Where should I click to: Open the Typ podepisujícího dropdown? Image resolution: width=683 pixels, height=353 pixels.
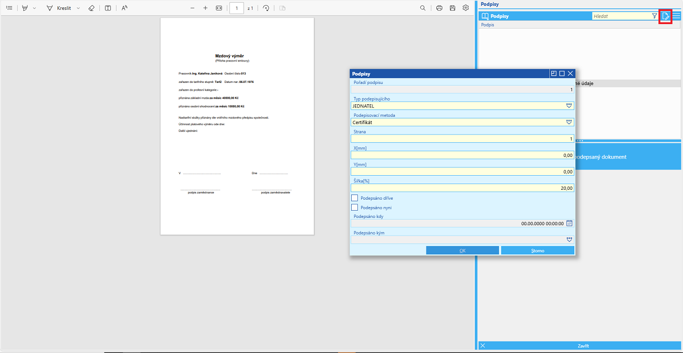click(x=569, y=106)
